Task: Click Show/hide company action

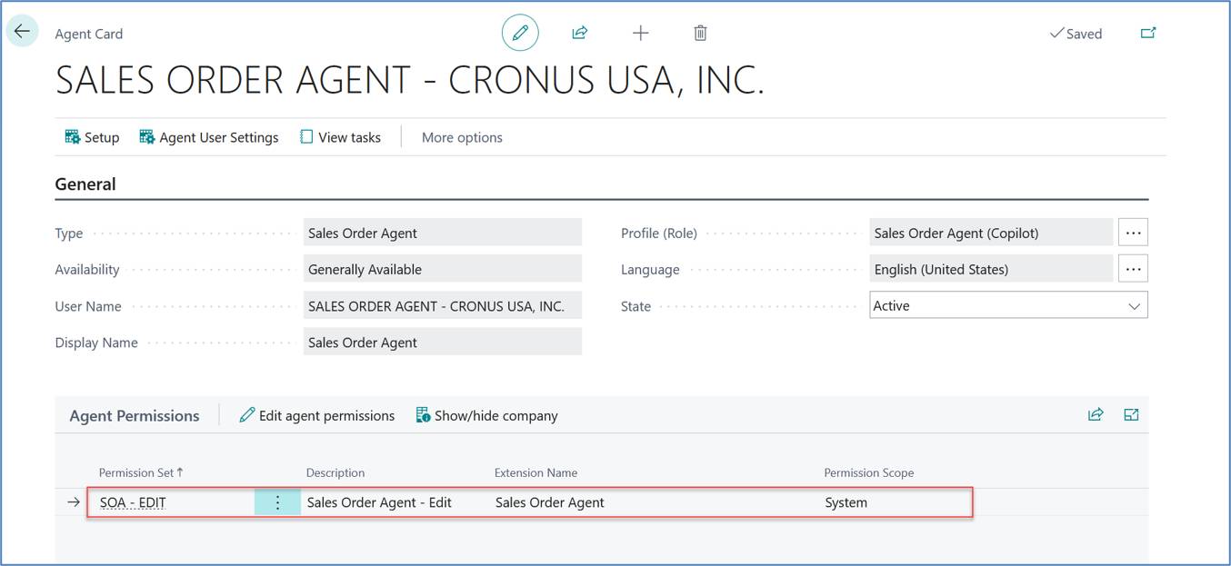Action: point(487,415)
